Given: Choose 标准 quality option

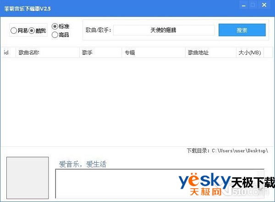Looking at the screenshot, I should 55,27.
